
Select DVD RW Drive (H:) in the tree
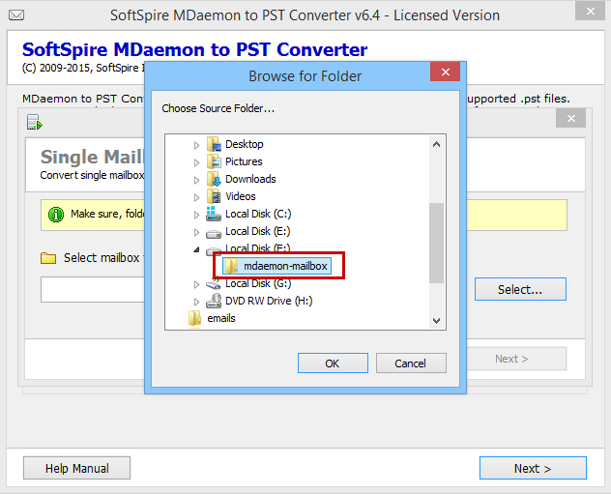(269, 301)
